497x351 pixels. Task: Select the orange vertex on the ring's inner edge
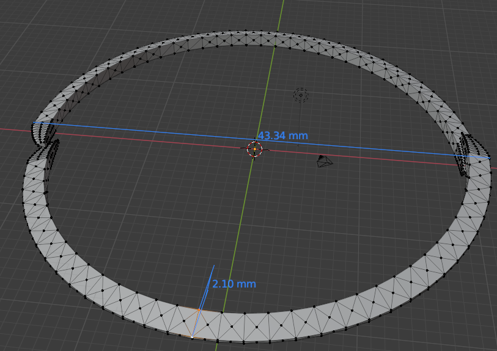click(x=199, y=310)
